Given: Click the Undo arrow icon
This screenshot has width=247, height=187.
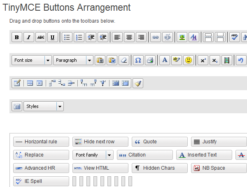Looking at the screenshot, I should pyautogui.click(x=241, y=60).
